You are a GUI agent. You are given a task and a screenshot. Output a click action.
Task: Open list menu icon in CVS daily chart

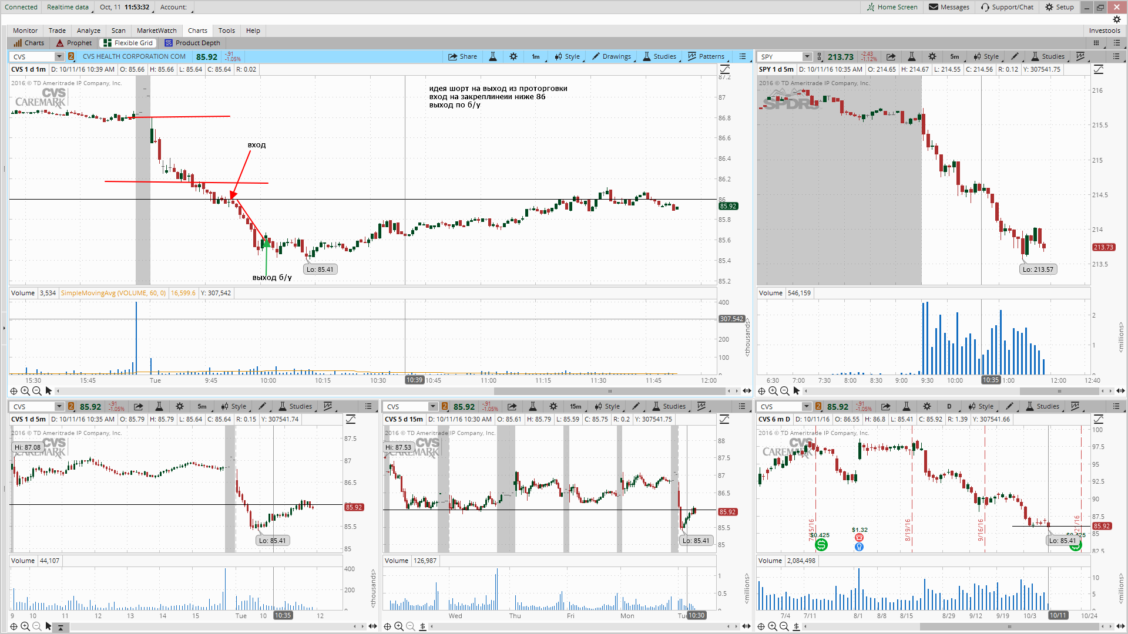pyautogui.click(x=1116, y=406)
